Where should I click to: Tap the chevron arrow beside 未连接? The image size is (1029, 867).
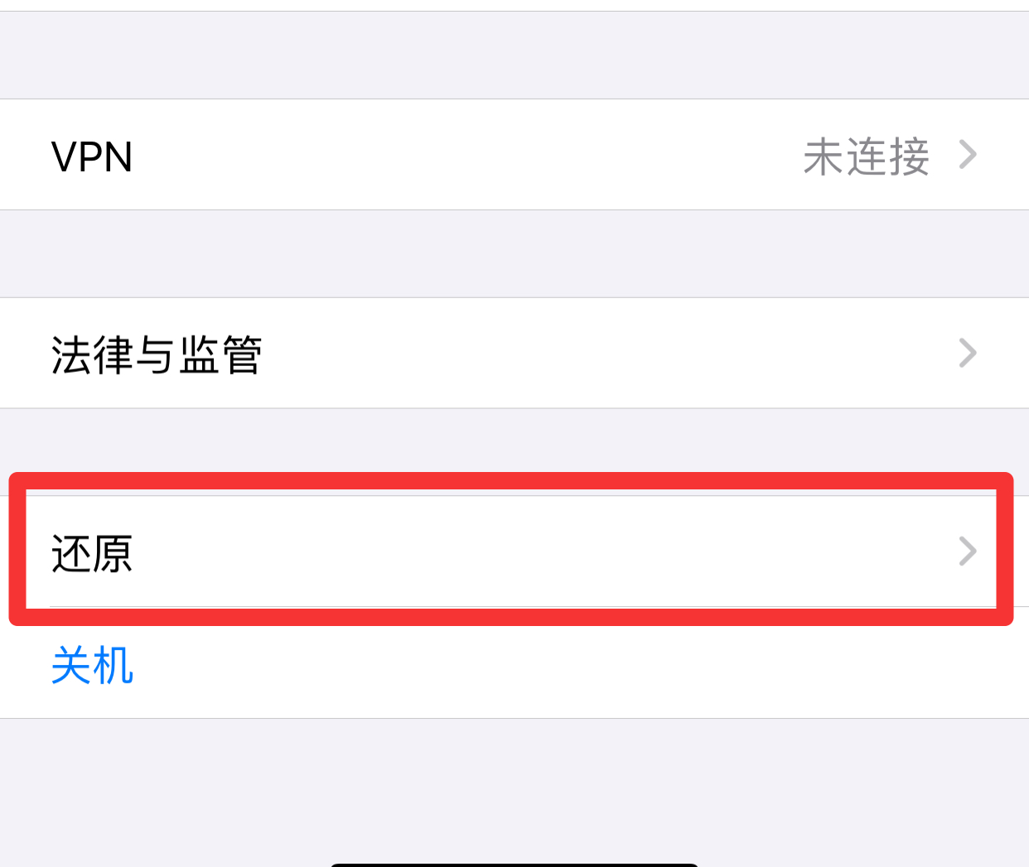[968, 155]
